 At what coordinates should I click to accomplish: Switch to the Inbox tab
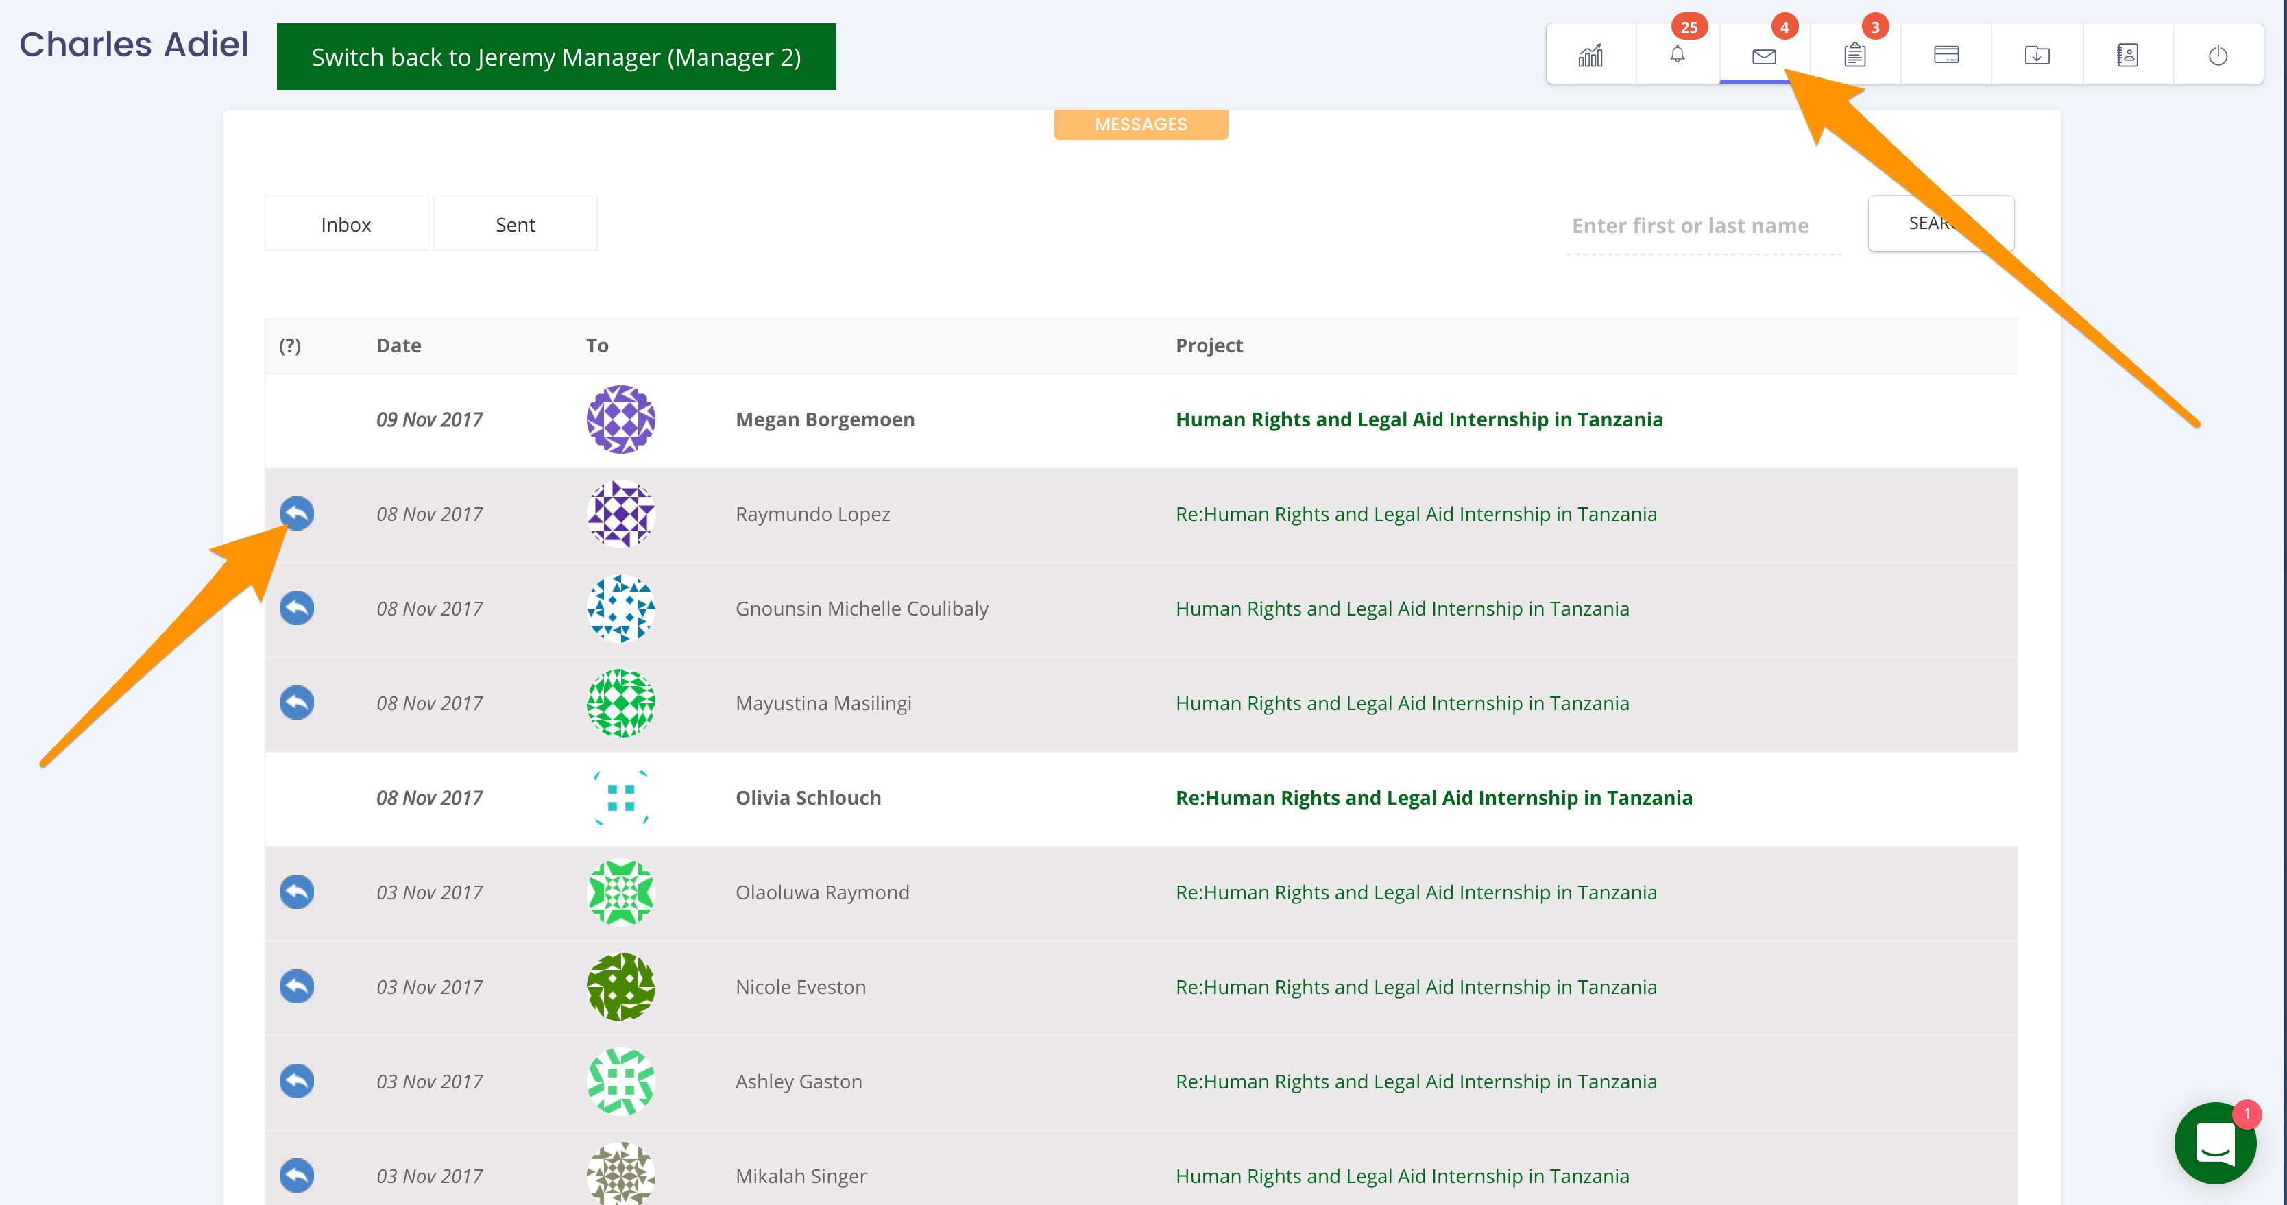346,223
